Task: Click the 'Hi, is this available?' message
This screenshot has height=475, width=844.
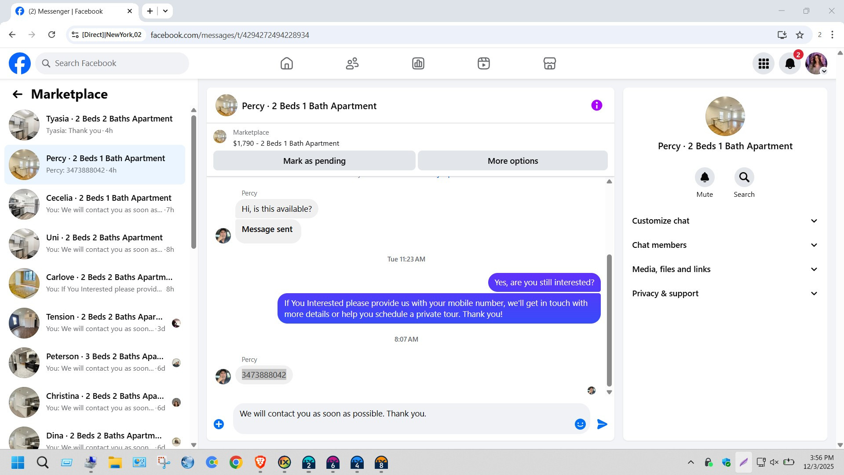Action: (277, 209)
